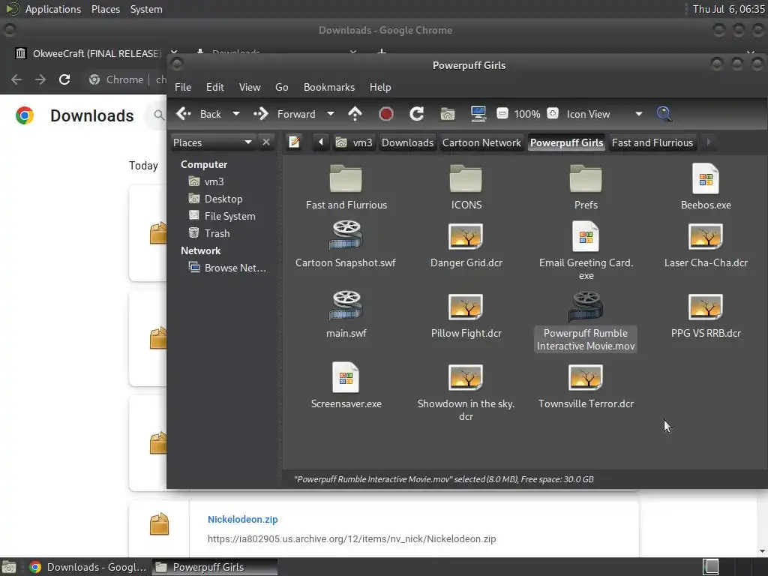
Task: Open vm3 in Places sidebar
Action: coord(214,181)
